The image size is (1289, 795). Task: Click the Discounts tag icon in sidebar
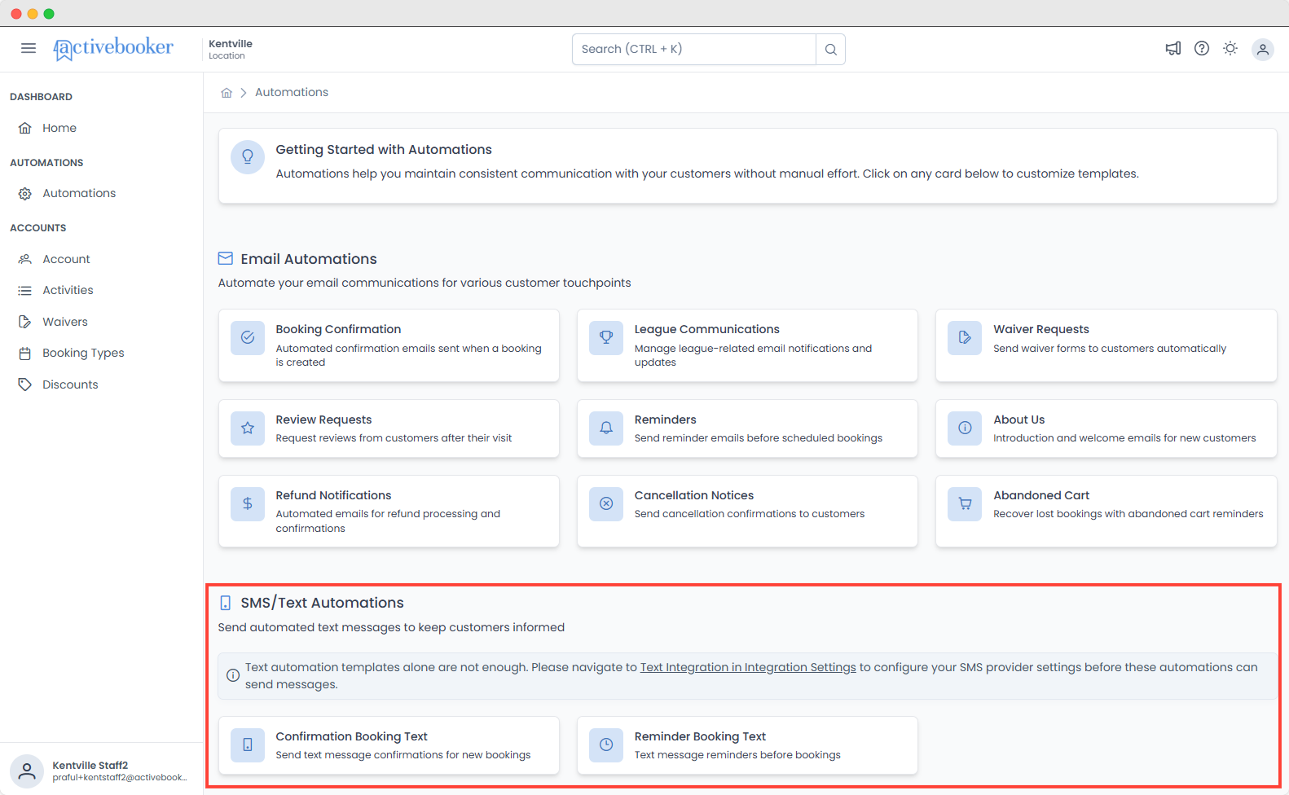coord(25,384)
